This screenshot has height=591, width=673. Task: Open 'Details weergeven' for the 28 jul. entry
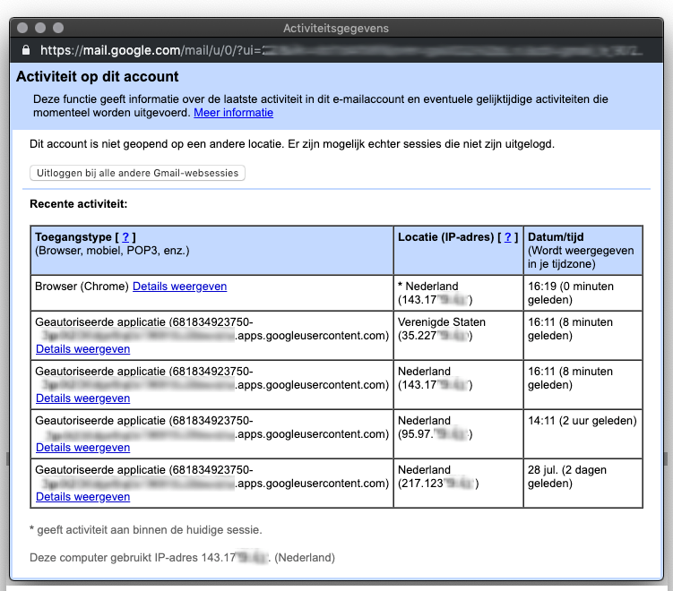click(x=82, y=497)
